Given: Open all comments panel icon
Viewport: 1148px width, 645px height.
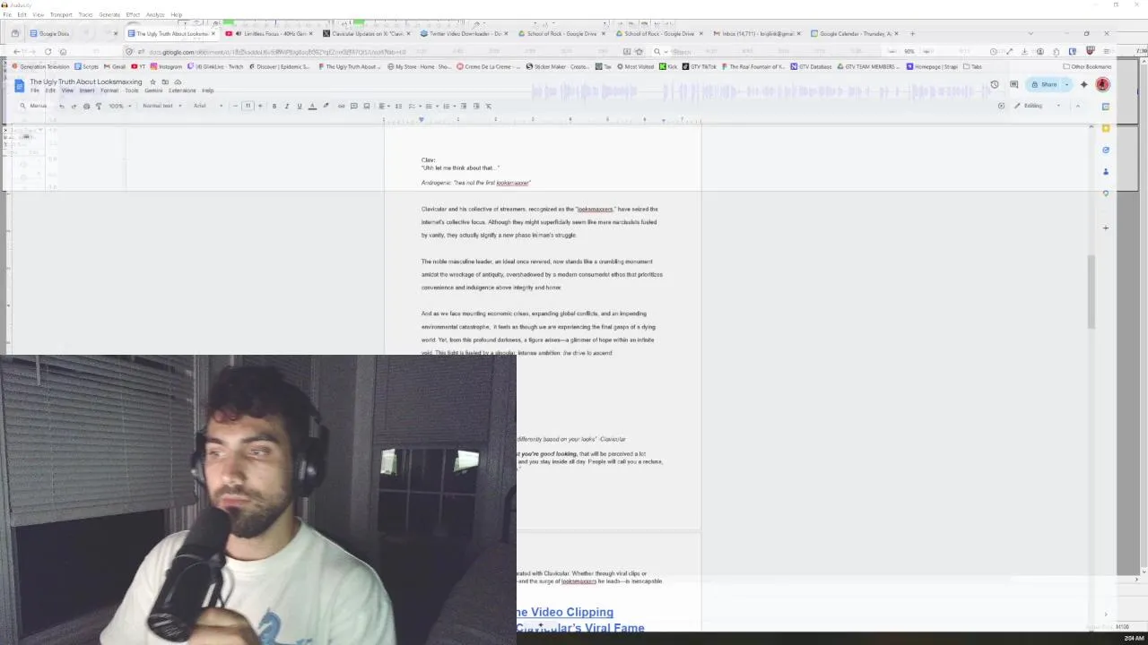Looking at the screenshot, I should (x=1014, y=84).
